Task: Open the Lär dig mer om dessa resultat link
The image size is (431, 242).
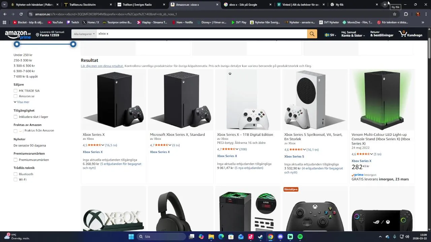Action: tap(102, 66)
